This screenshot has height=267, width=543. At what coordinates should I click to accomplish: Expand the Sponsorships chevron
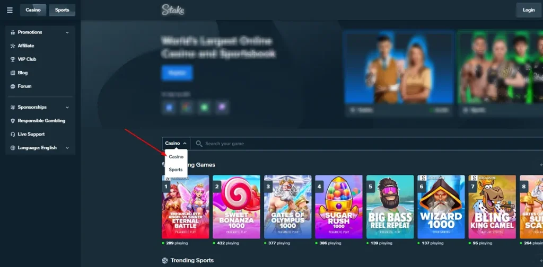click(x=67, y=108)
